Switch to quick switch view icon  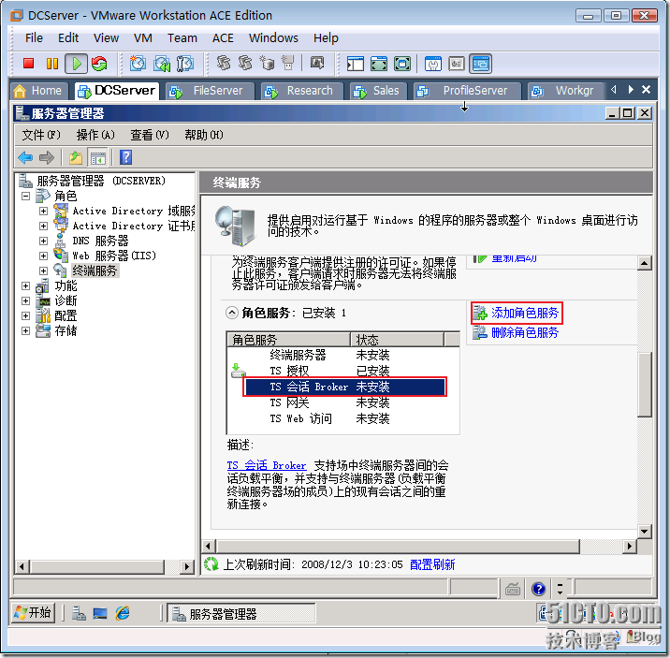(x=379, y=64)
